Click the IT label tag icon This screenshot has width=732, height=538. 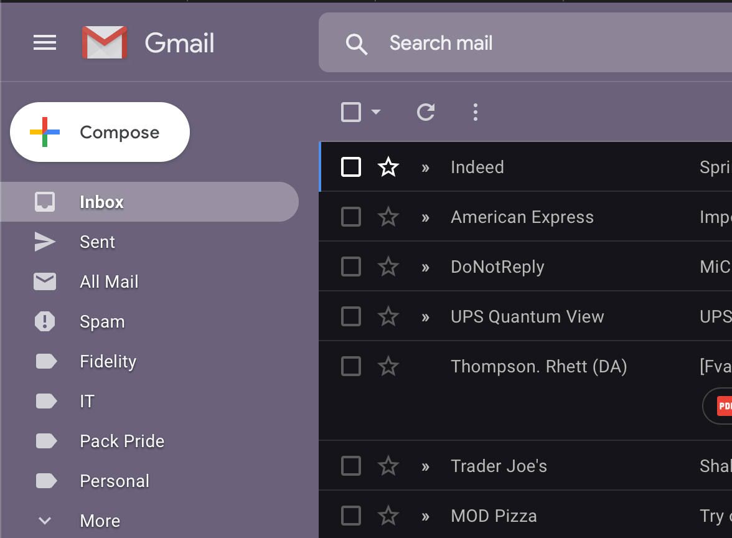point(46,401)
